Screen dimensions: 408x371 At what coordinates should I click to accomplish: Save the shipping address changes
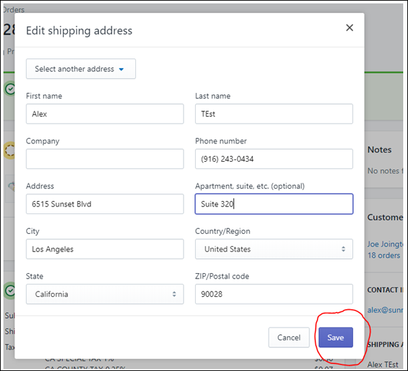335,338
